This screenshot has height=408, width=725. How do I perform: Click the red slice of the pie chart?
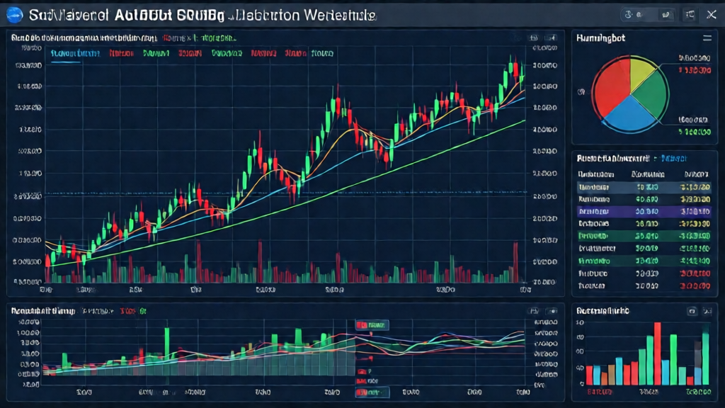(x=611, y=86)
